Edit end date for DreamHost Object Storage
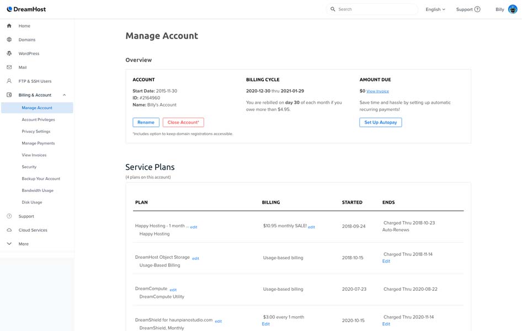This screenshot has height=331, width=522. coord(386,261)
